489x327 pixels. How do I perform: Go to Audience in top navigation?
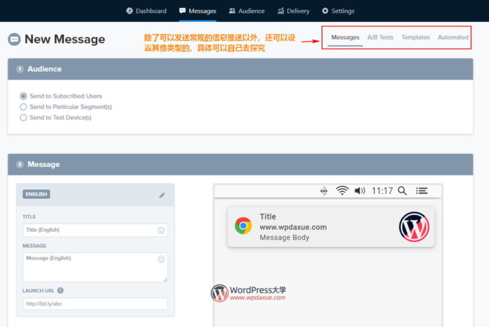point(247,11)
